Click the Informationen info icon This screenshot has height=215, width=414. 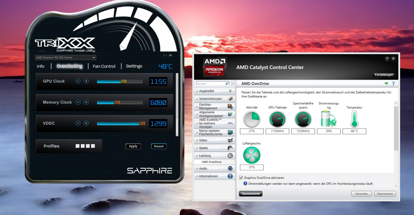tap(230, 176)
